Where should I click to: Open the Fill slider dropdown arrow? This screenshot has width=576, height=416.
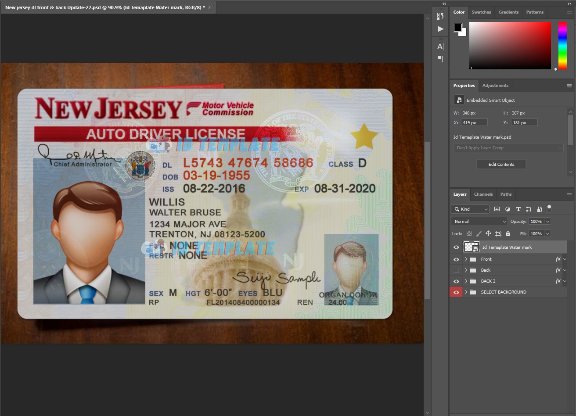[547, 234]
